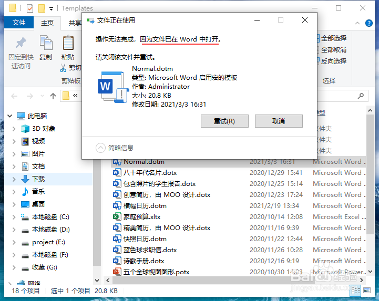
Task: Click the 下载 blue arrow icon
Action: [x=25, y=179]
